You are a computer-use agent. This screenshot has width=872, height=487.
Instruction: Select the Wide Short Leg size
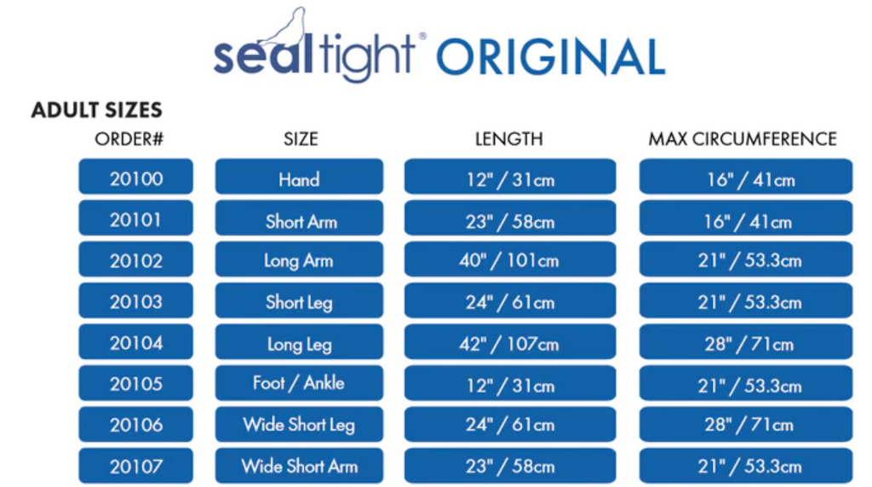[299, 425]
